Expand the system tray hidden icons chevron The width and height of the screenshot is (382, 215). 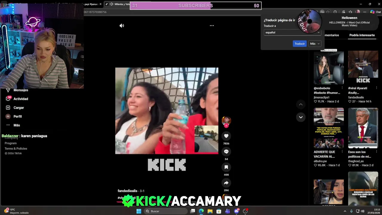click(345, 211)
